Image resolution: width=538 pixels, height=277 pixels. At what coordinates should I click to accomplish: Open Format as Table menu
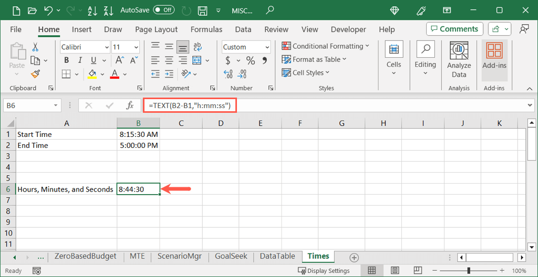click(x=314, y=59)
